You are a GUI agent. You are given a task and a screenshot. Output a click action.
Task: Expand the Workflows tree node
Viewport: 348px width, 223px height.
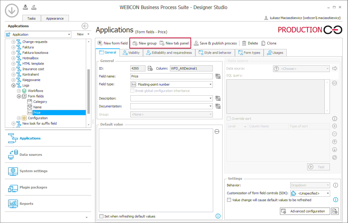pos(19,91)
